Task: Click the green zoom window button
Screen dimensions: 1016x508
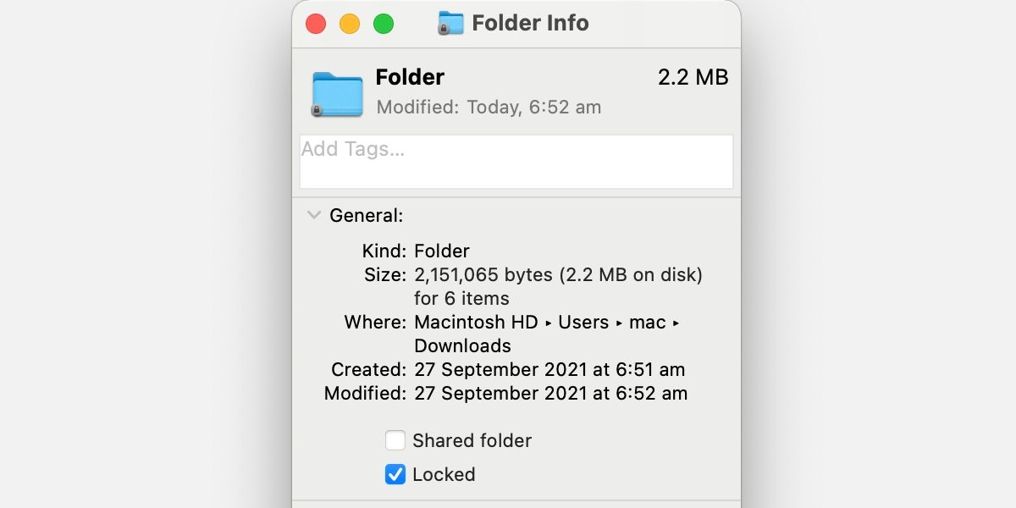Action: [384, 24]
